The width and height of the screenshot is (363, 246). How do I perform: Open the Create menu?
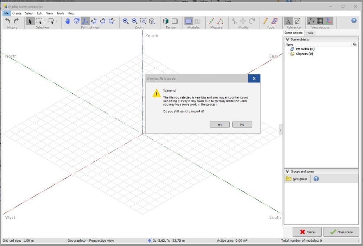coord(17,13)
